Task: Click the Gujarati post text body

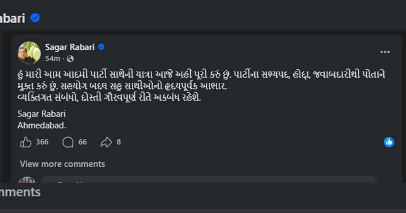Action: 159,86
